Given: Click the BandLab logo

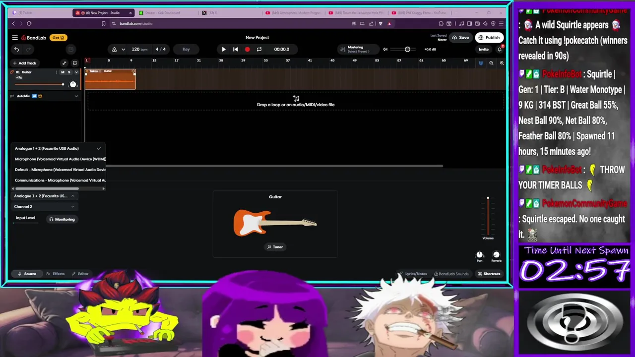Looking at the screenshot, I should tap(33, 38).
